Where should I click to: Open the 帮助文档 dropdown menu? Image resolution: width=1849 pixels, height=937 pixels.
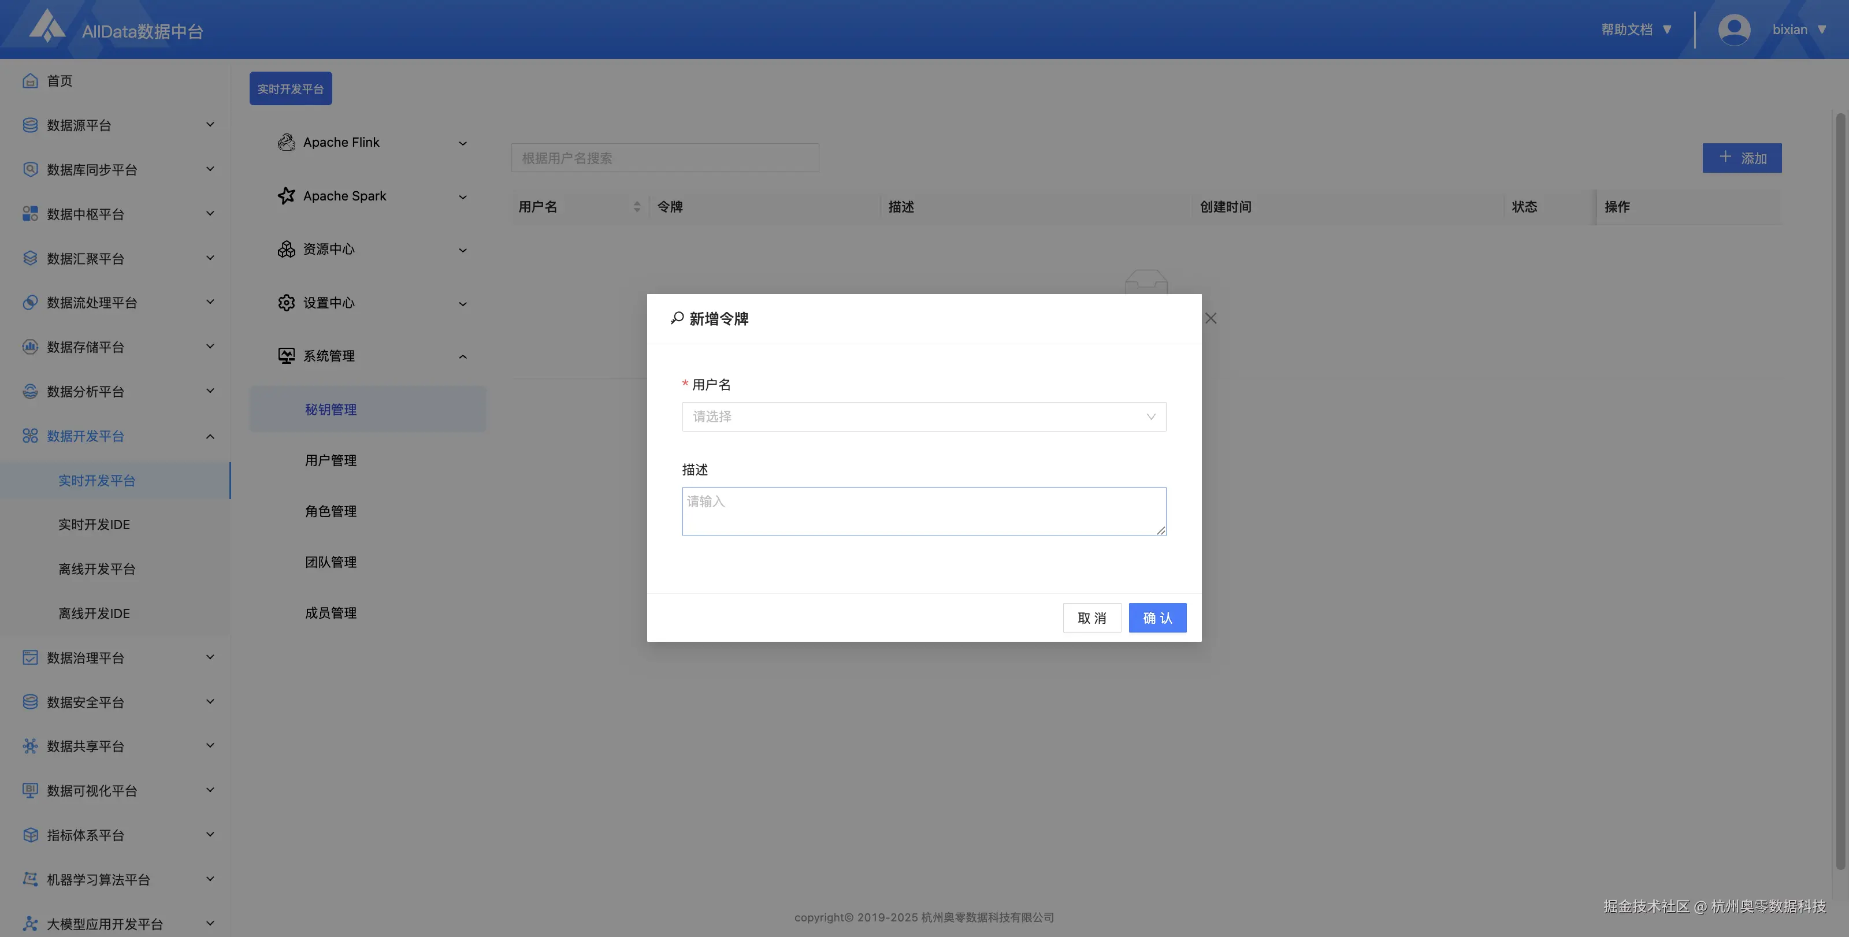coord(1636,29)
